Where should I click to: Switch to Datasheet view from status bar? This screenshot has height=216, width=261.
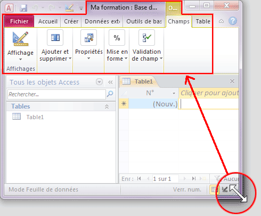[214, 189]
